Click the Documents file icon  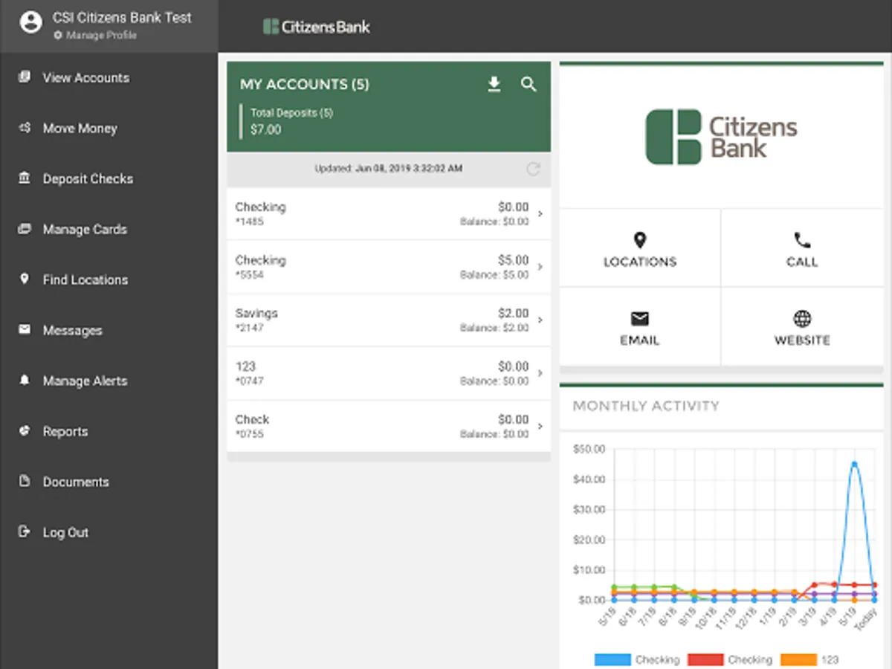(25, 481)
